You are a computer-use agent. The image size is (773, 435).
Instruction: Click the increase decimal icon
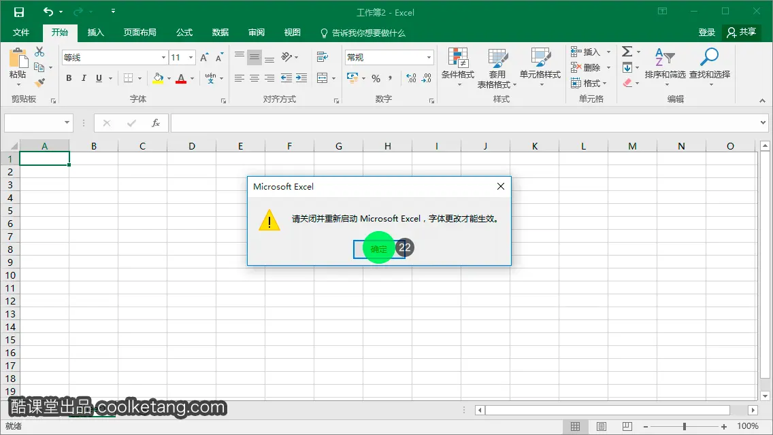[411, 78]
